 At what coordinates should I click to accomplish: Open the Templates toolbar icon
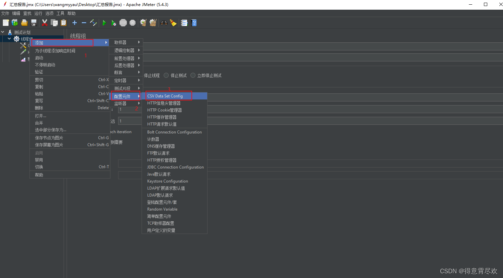pos(15,23)
